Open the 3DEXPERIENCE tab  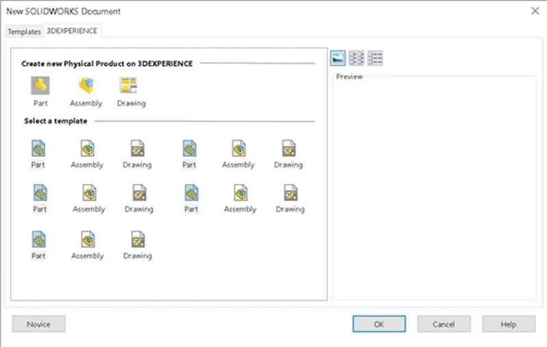[x=72, y=31]
